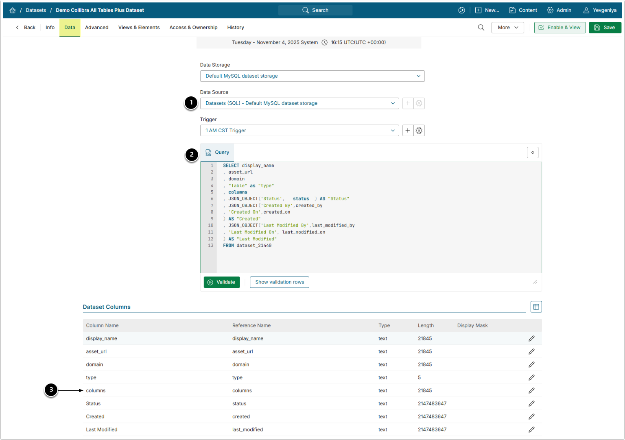
Task: Click the gear icon next to Trigger
Action: coord(419,131)
